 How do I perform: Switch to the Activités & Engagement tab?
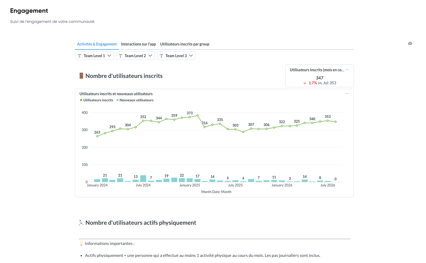pos(97,44)
